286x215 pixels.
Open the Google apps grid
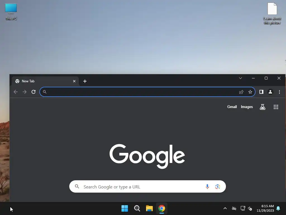pyautogui.click(x=276, y=107)
